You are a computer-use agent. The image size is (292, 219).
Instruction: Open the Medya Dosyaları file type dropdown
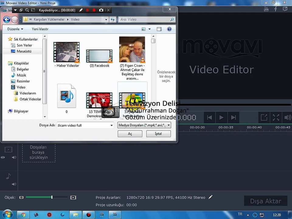(x=144, y=125)
